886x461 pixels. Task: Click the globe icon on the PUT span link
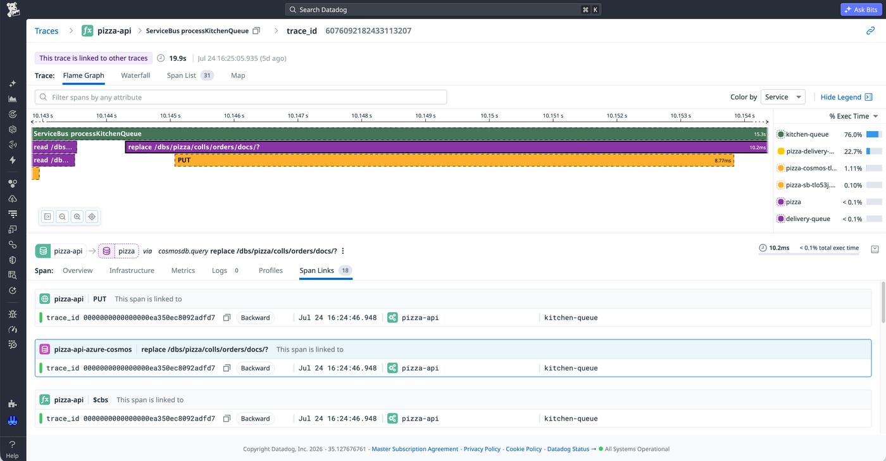45,299
